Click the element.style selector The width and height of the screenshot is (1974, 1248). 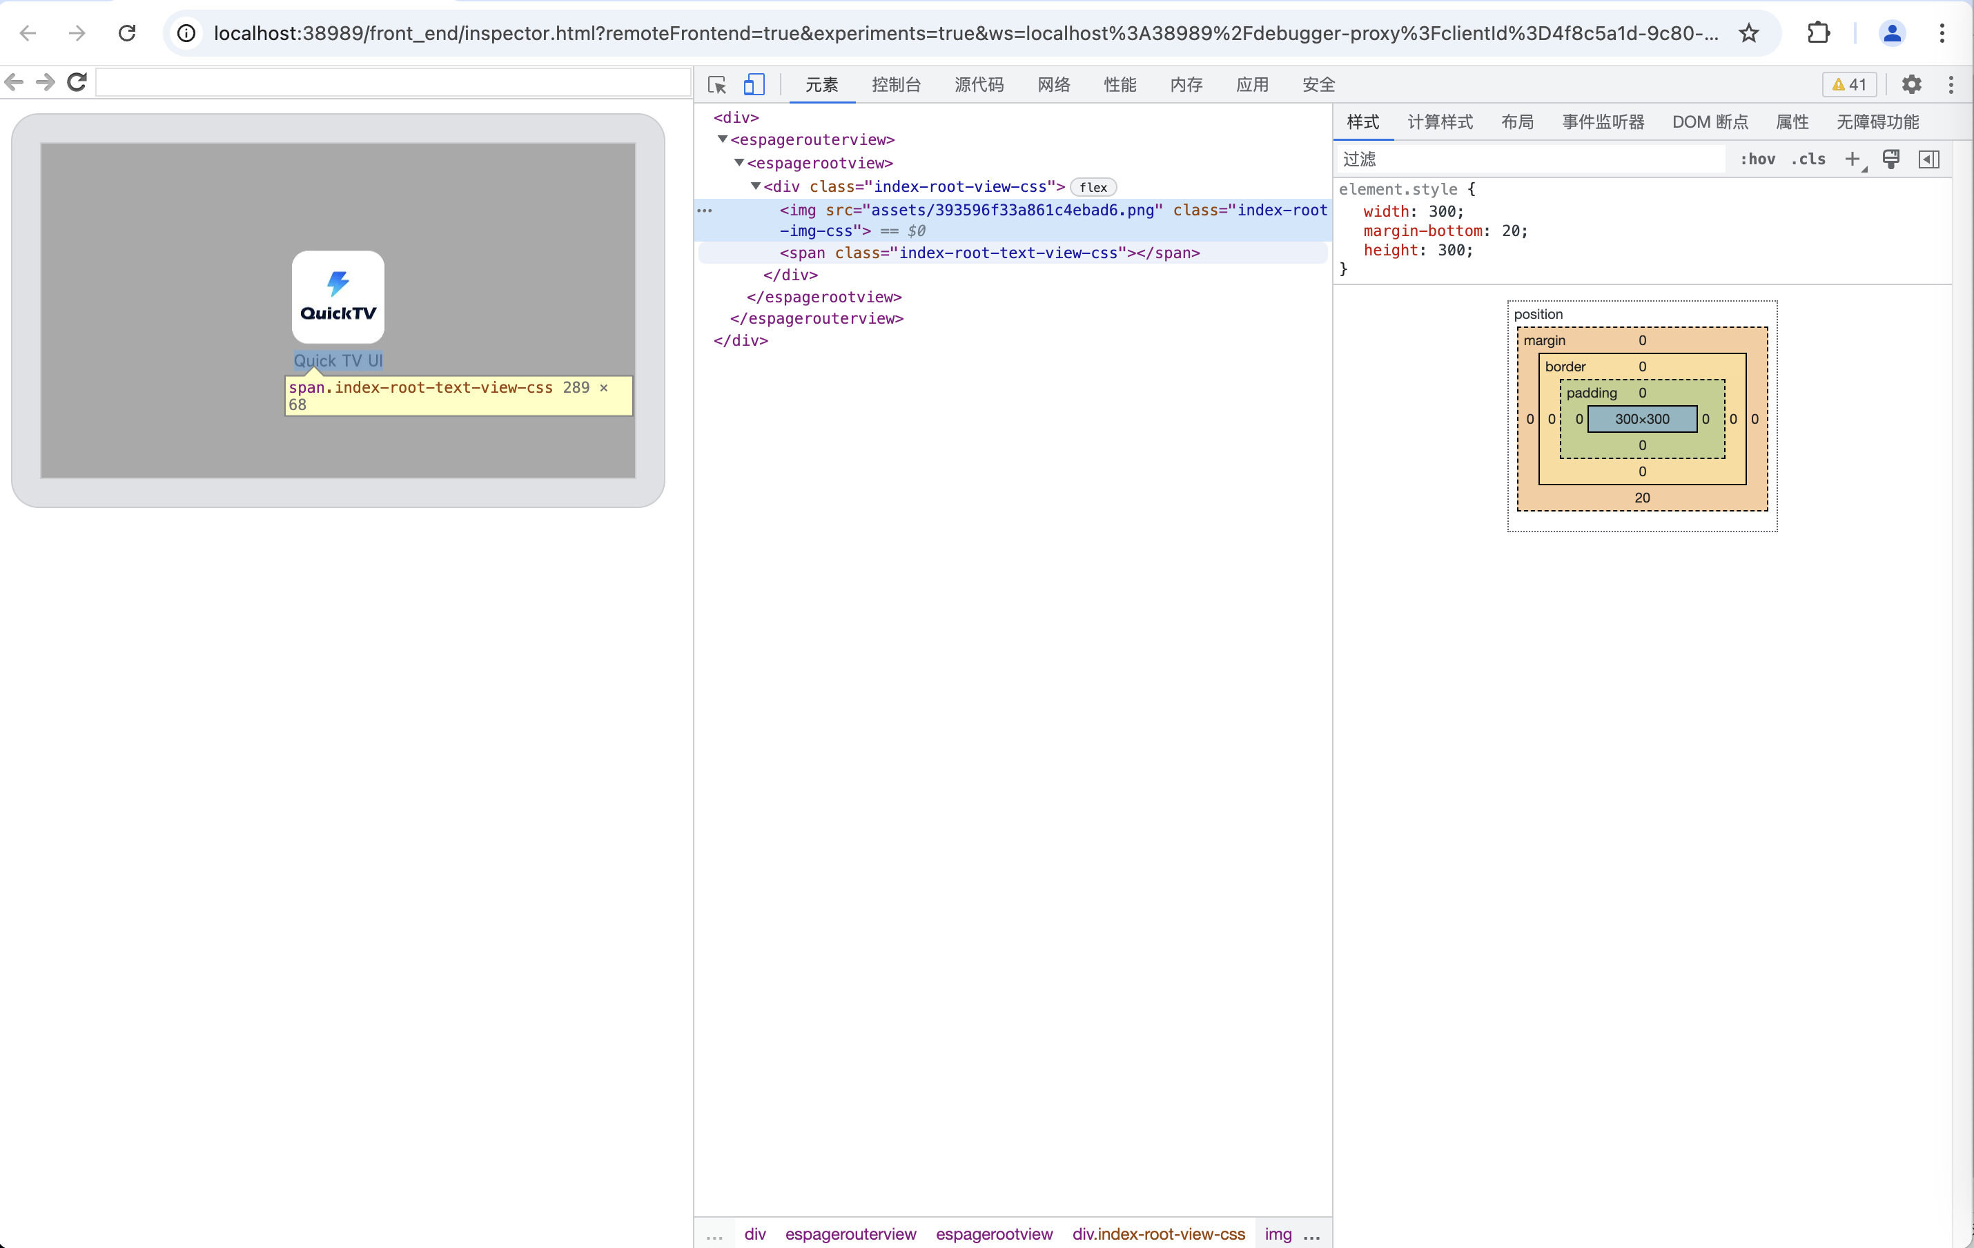tap(1398, 189)
